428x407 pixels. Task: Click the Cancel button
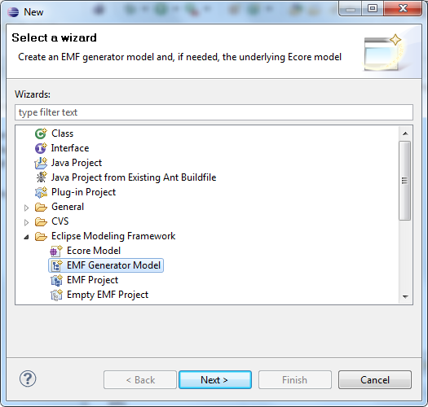point(375,380)
